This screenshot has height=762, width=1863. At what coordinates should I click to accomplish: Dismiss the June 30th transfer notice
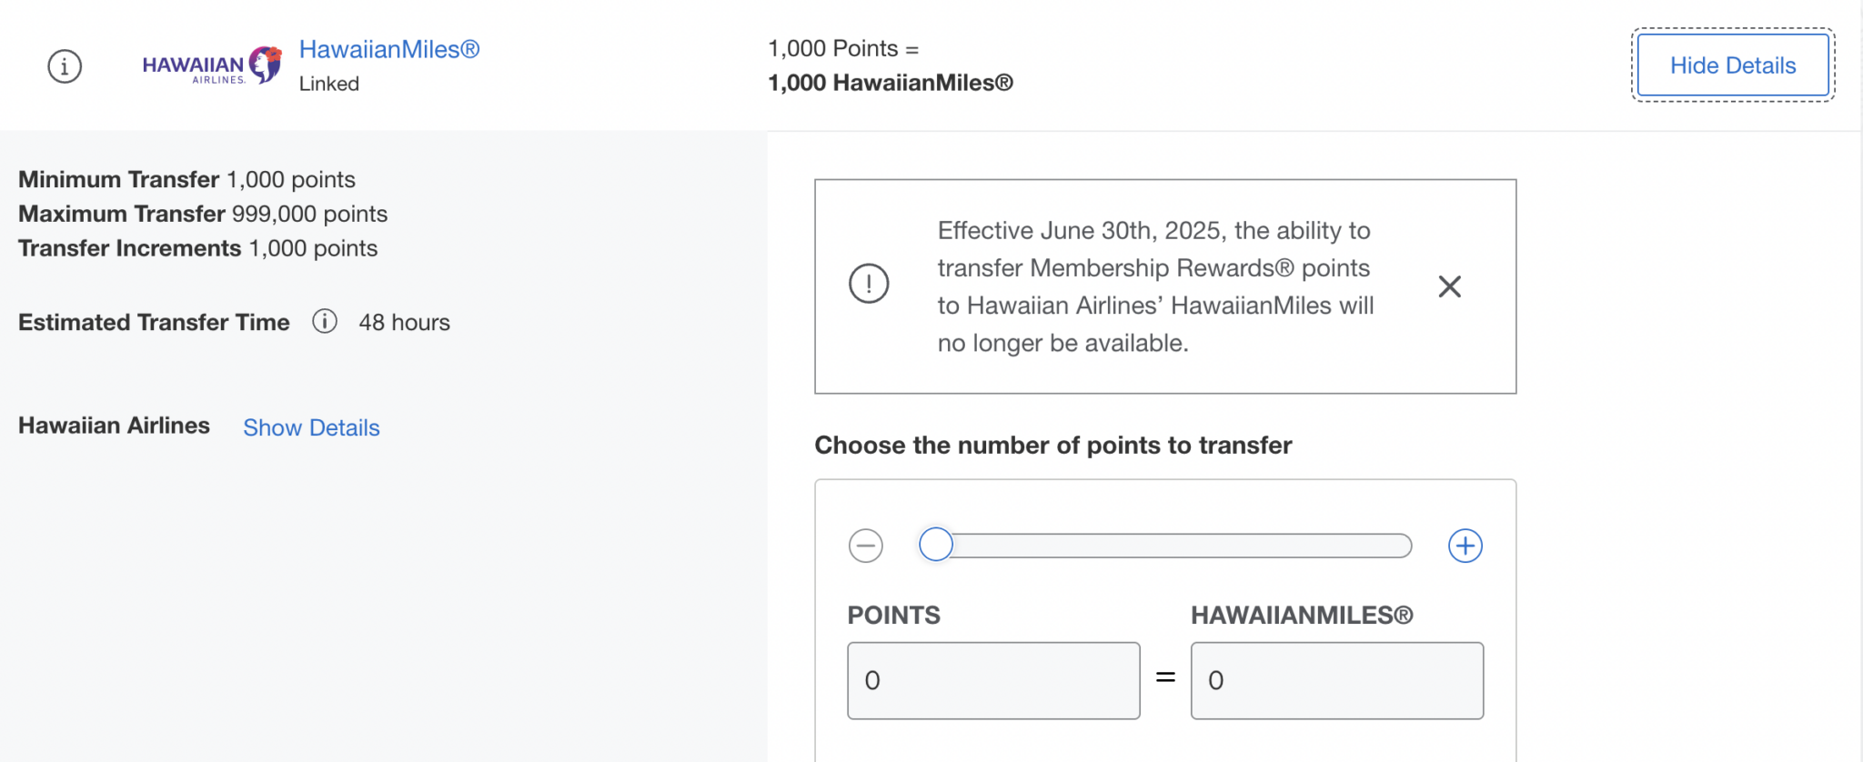[x=1449, y=286]
